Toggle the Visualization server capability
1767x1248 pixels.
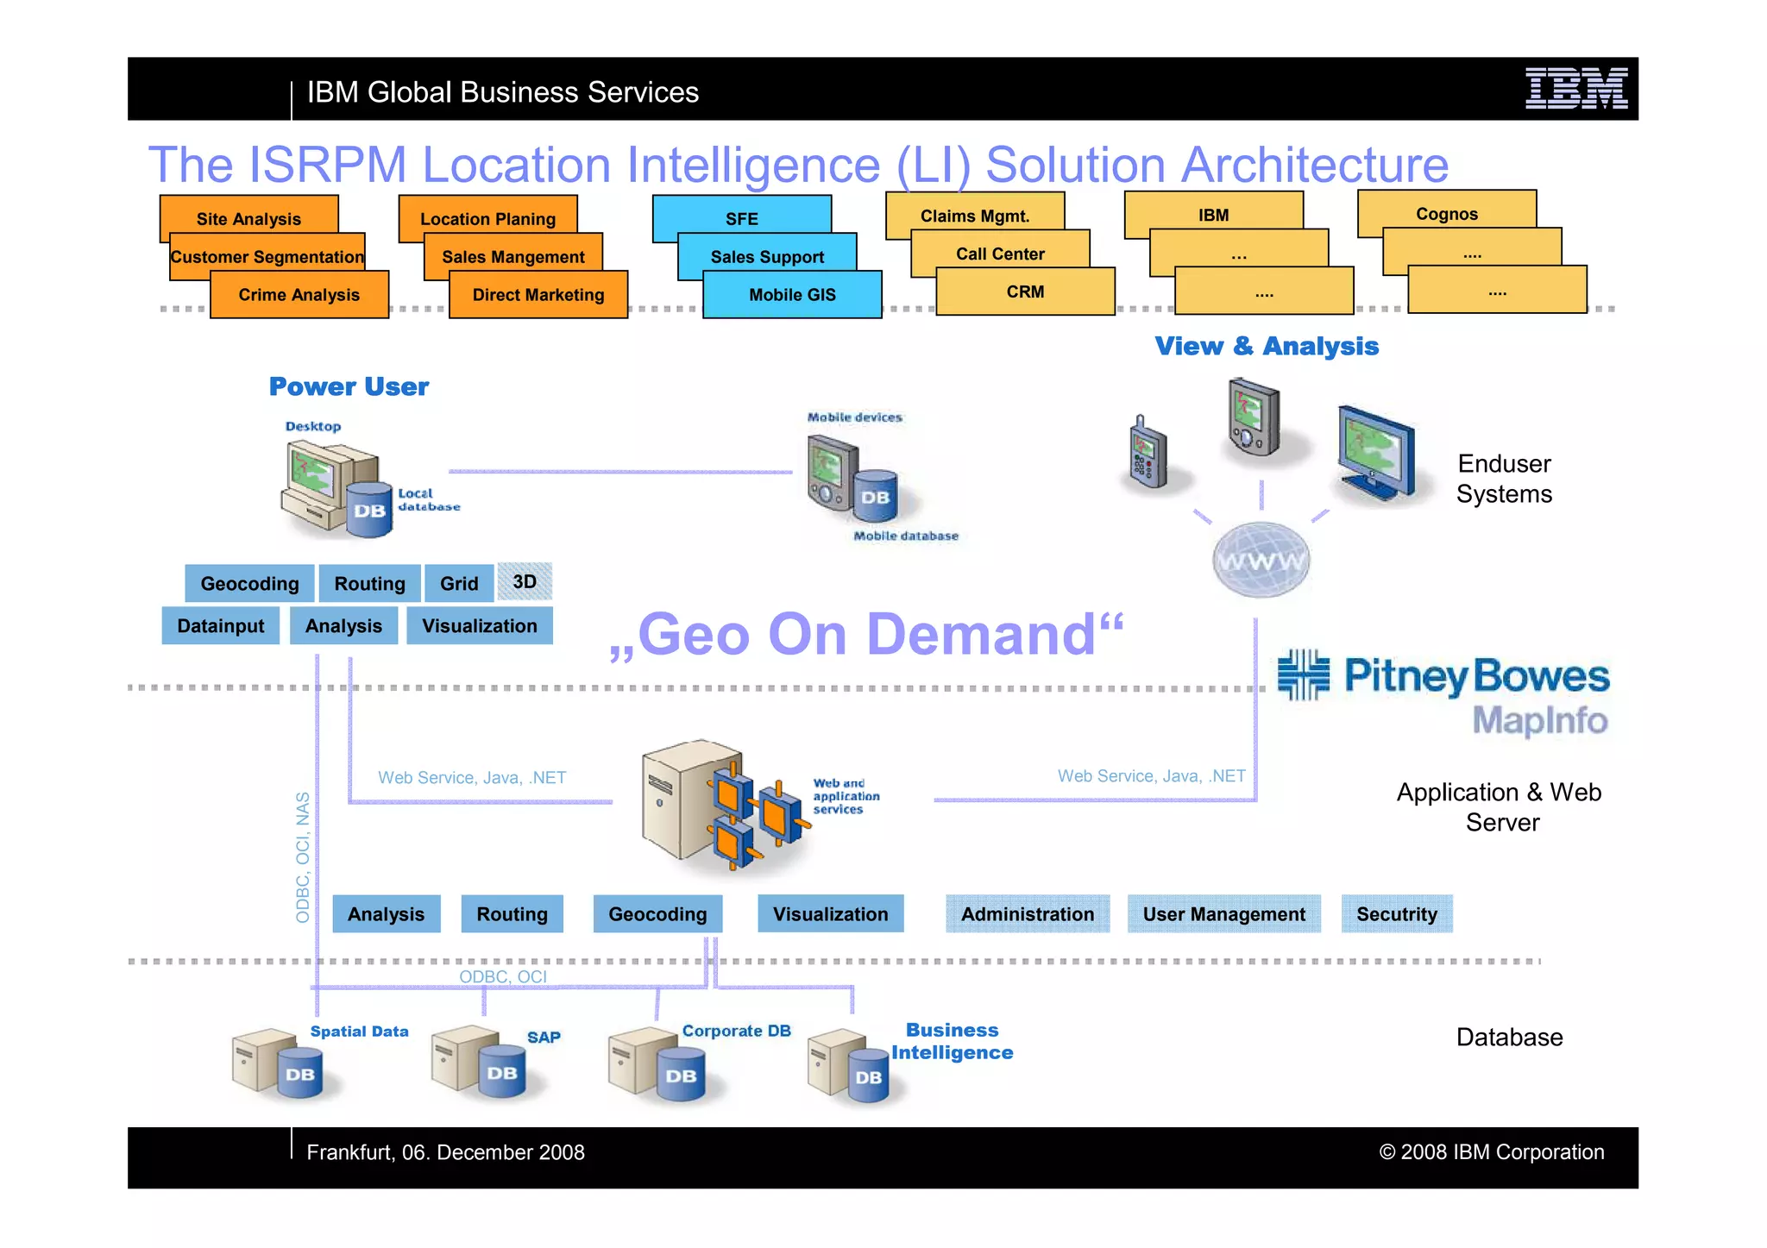click(830, 914)
